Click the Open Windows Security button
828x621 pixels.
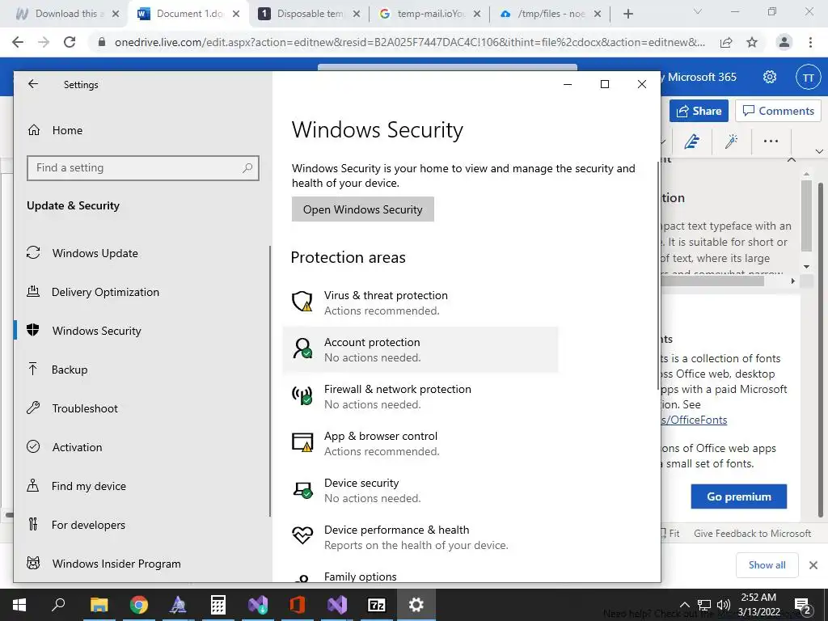[x=363, y=209]
